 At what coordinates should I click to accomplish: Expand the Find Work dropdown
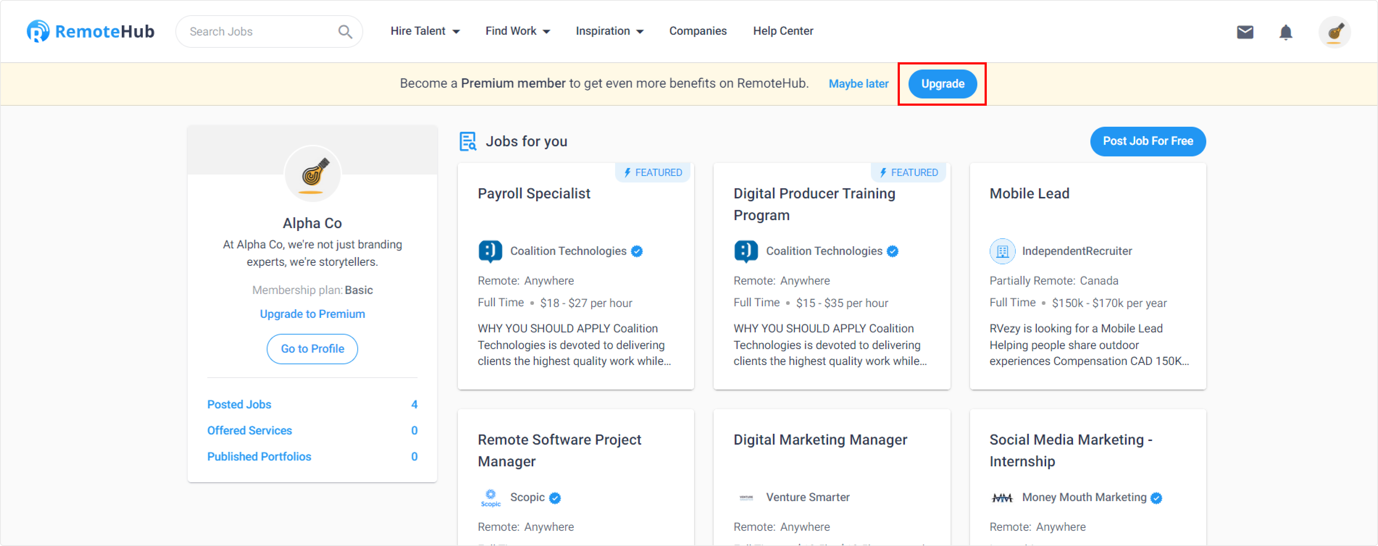517,31
